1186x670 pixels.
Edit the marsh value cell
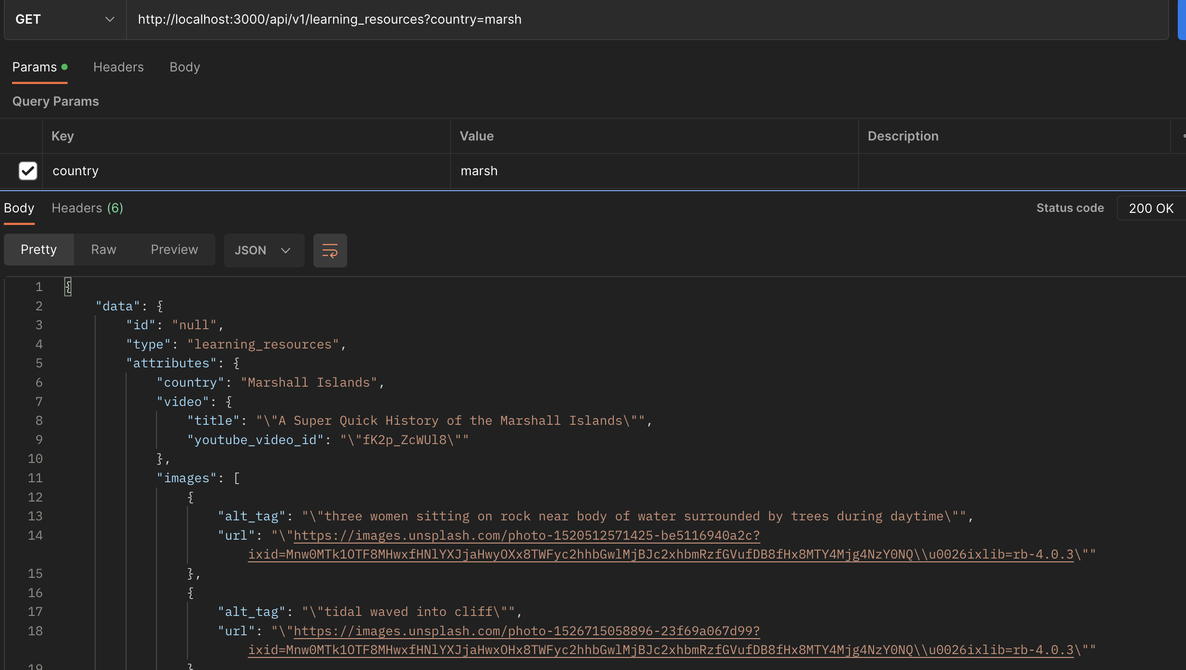pyautogui.click(x=654, y=171)
